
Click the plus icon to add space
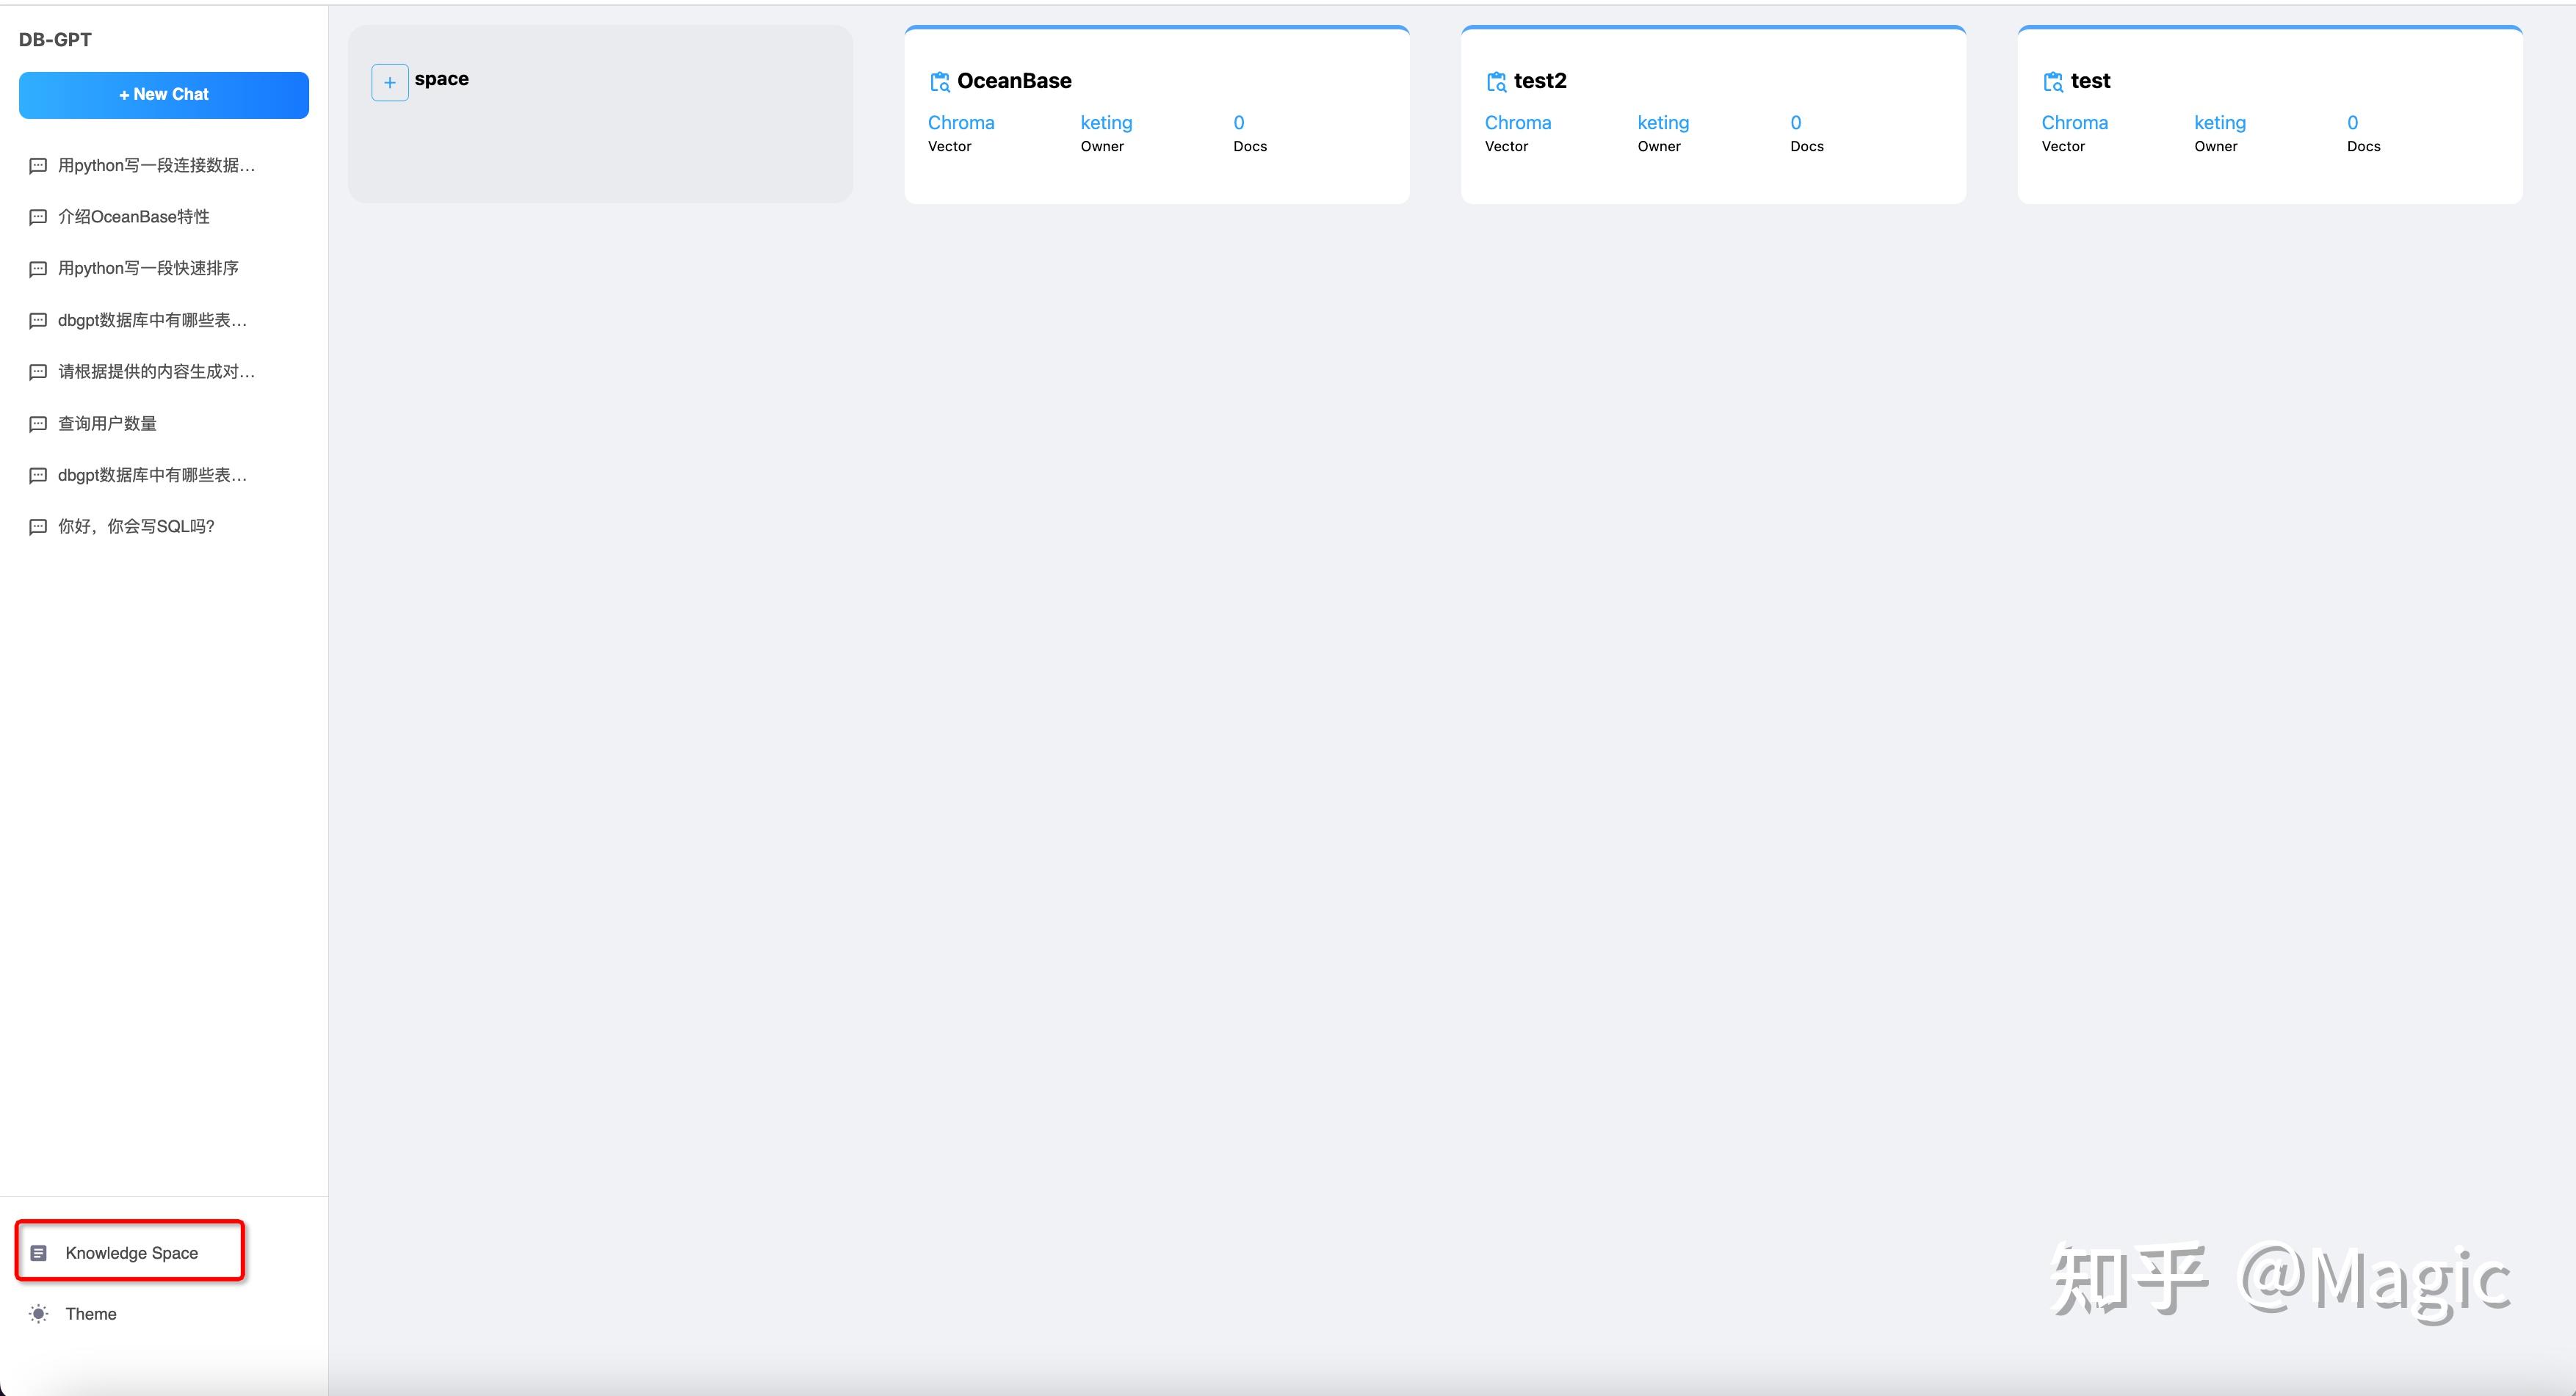[389, 82]
